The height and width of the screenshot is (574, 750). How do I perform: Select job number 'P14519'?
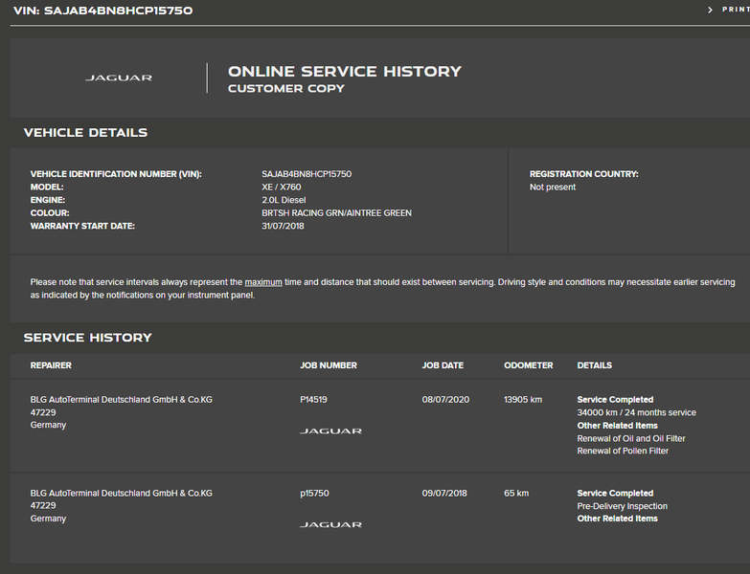click(314, 400)
